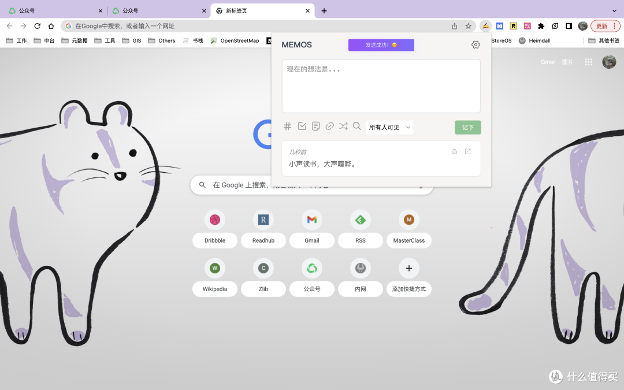Go to the home page
Image resolution: width=624 pixels, height=390 pixels.
point(51,26)
